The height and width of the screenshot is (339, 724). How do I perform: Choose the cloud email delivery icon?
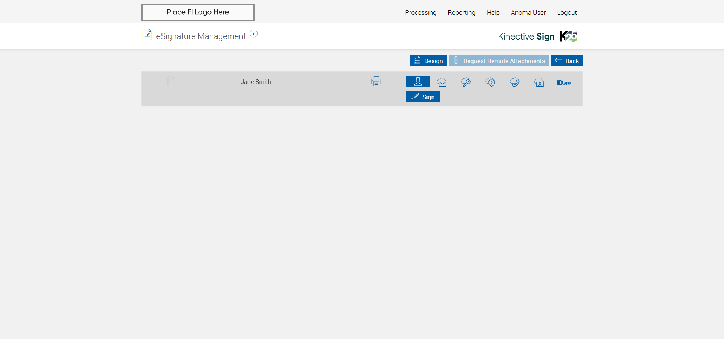coord(442,82)
